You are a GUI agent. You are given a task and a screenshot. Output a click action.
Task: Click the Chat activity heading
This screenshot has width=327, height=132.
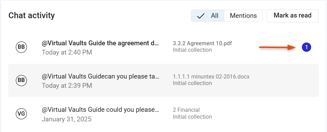click(31, 15)
